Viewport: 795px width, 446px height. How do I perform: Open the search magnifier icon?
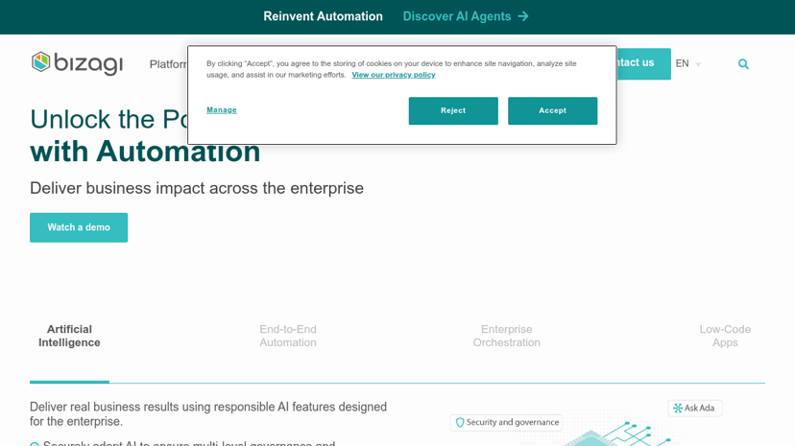pyautogui.click(x=743, y=64)
